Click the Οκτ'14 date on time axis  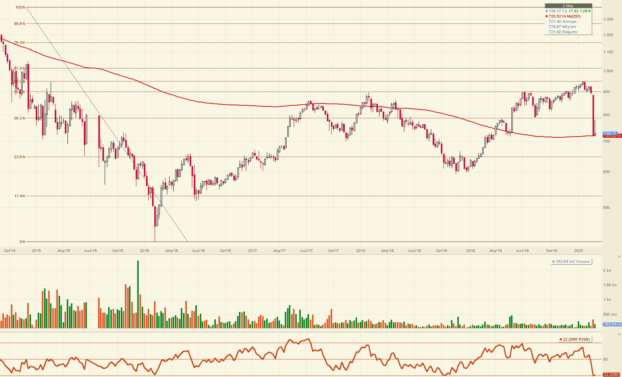[10, 251]
